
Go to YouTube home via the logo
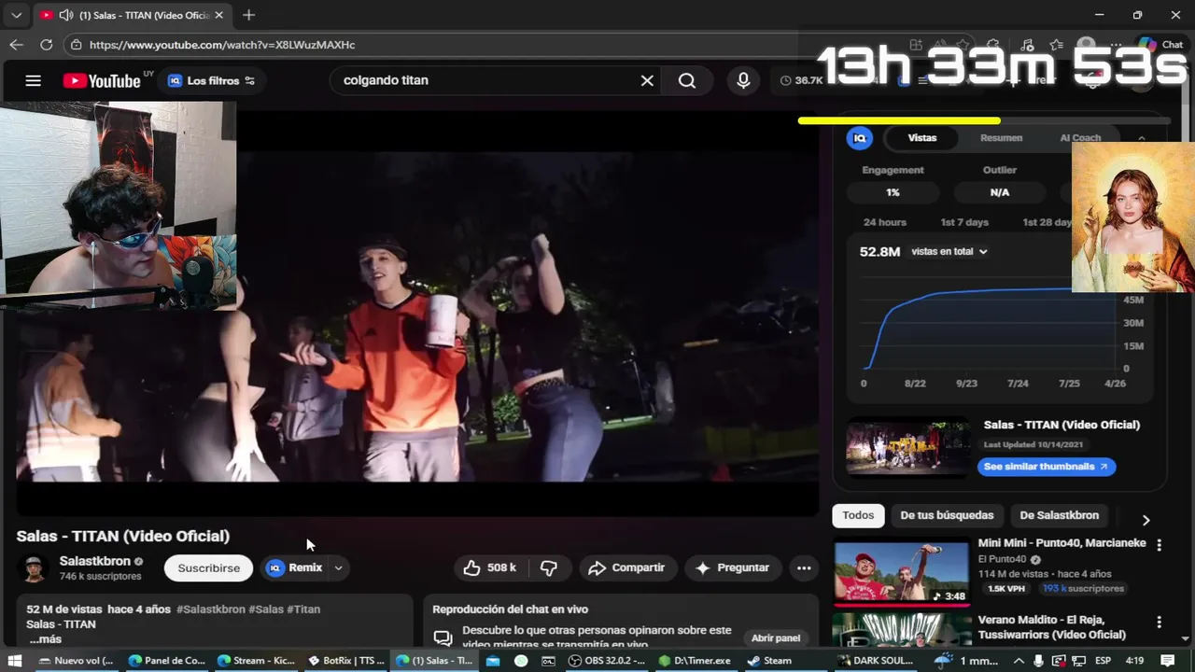click(102, 80)
